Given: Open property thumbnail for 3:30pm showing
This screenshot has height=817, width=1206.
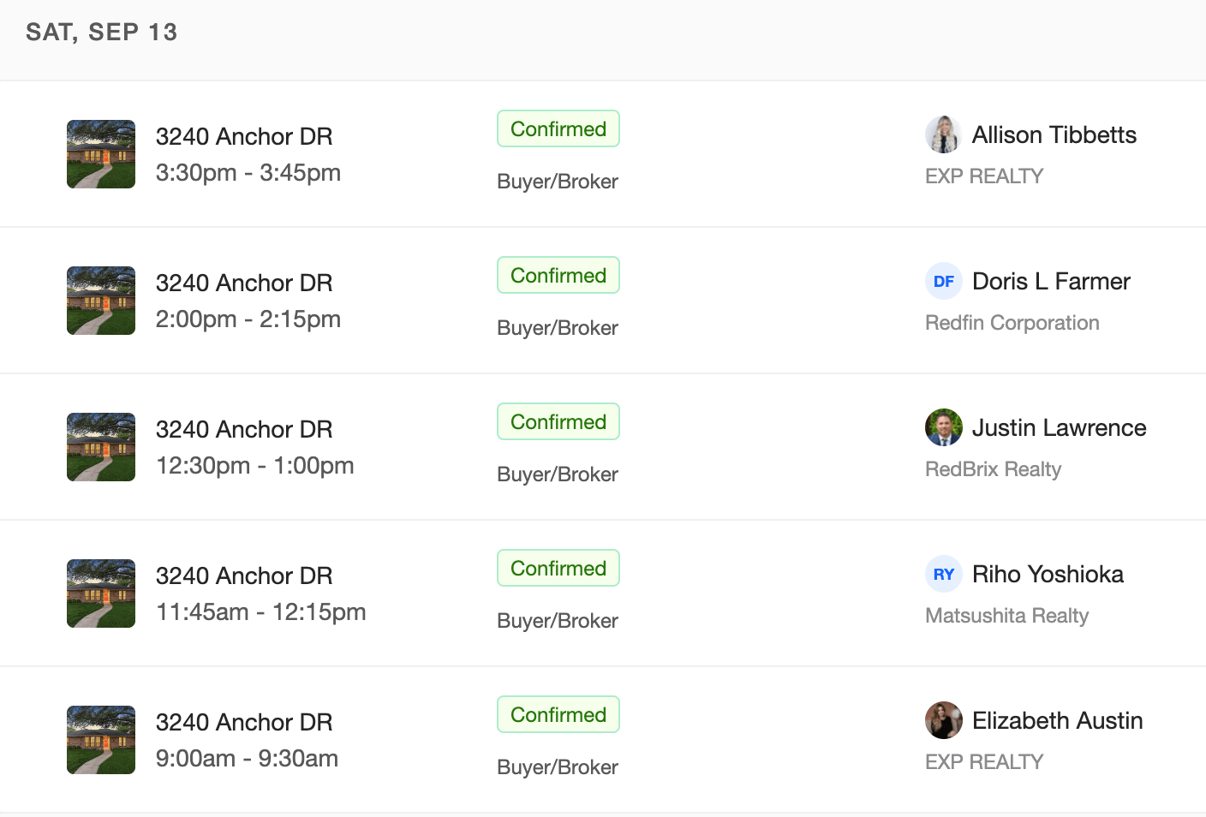Looking at the screenshot, I should coord(101,154).
